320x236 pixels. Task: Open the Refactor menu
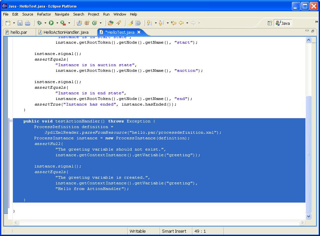(44, 14)
